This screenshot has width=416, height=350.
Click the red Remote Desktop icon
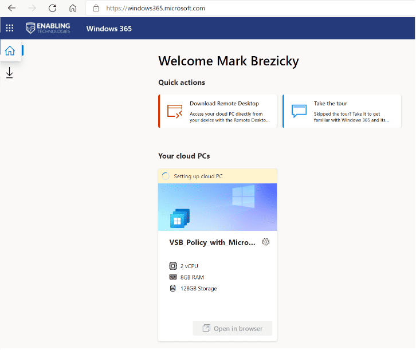point(175,111)
